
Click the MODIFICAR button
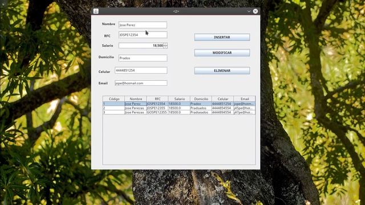pyautogui.click(x=222, y=53)
